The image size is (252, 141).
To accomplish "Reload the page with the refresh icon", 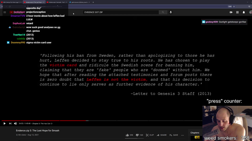I will [x=10, y=7].
